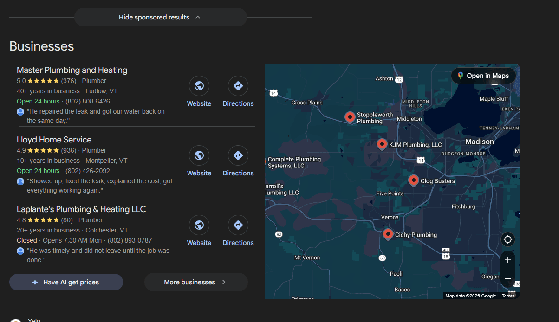Click the map Terms link

[x=508, y=296]
